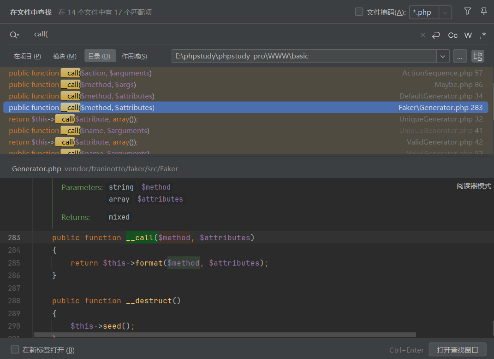Click the 打开查找窗口 button

(457, 350)
